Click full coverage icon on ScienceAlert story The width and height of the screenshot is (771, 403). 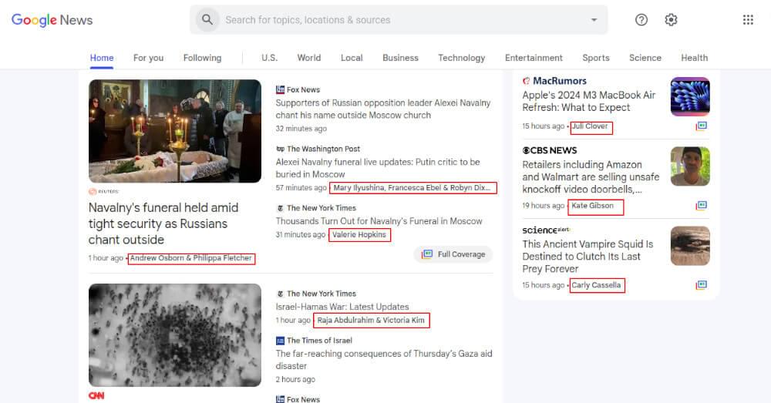701,285
